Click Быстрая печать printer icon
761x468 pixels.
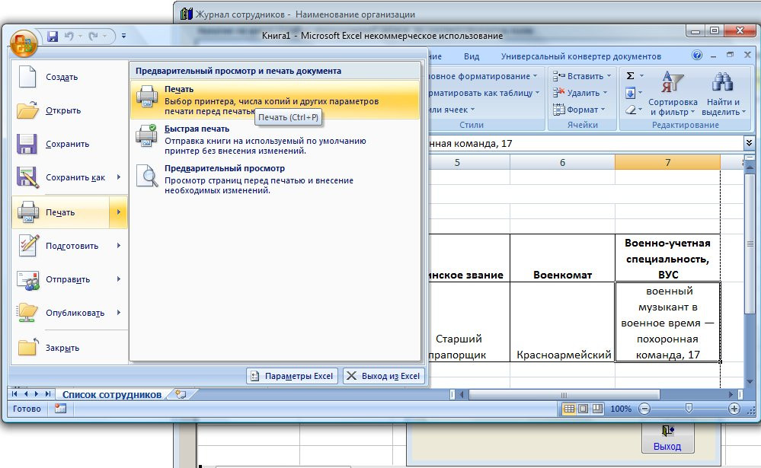click(146, 135)
